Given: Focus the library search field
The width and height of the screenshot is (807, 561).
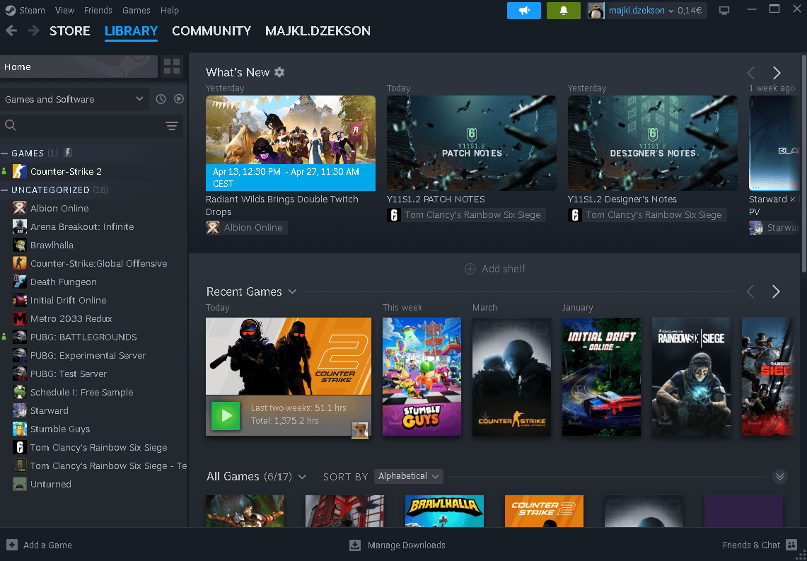Looking at the screenshot, I should click(x=92, y=126).
